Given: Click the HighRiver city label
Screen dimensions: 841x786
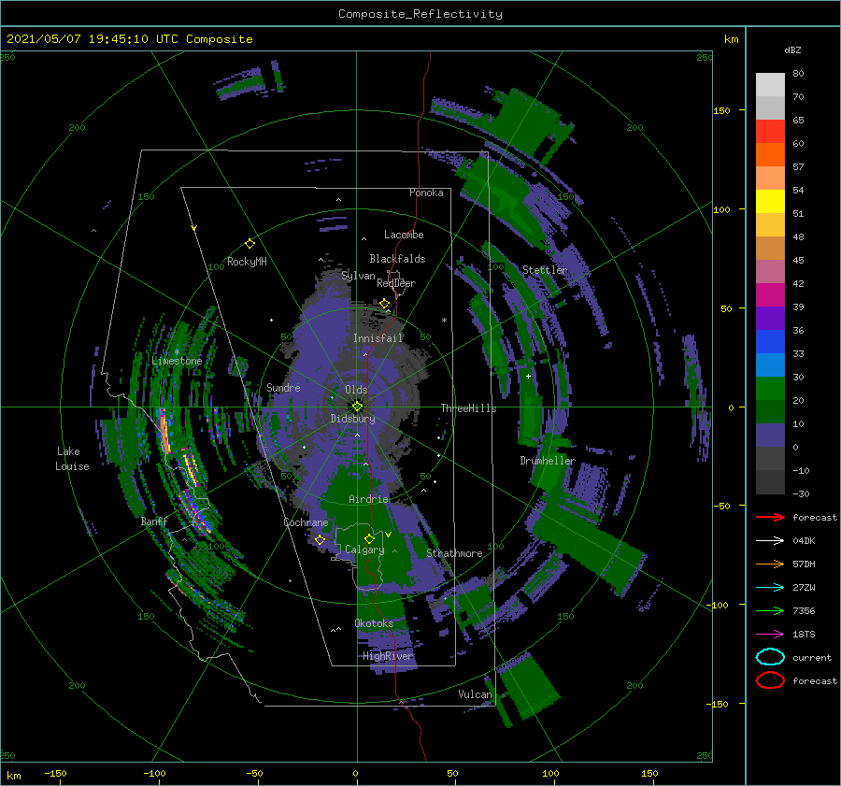Looking at the screenshot, I should click(x=388, y=656).
